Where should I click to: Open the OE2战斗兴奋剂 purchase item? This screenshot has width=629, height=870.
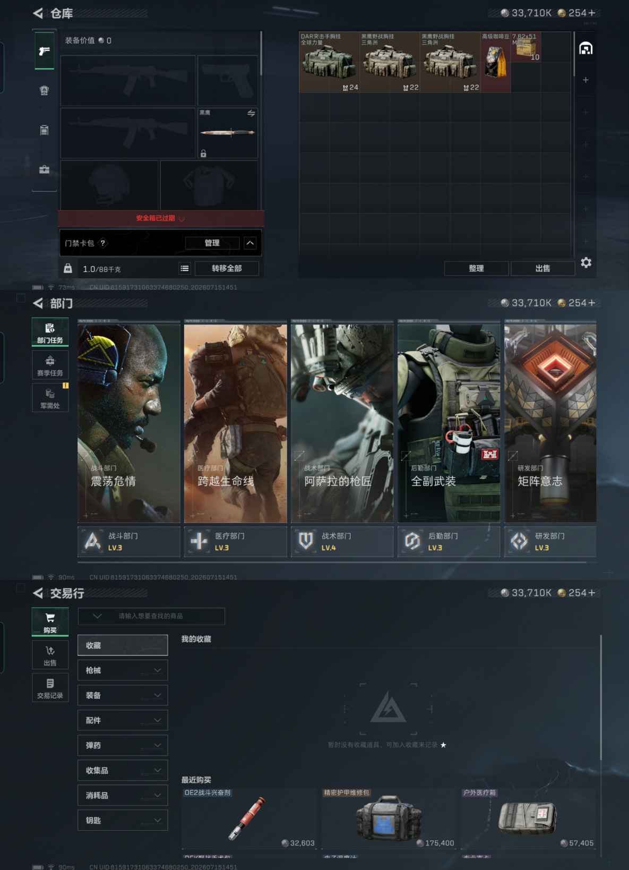click(249, 818)
